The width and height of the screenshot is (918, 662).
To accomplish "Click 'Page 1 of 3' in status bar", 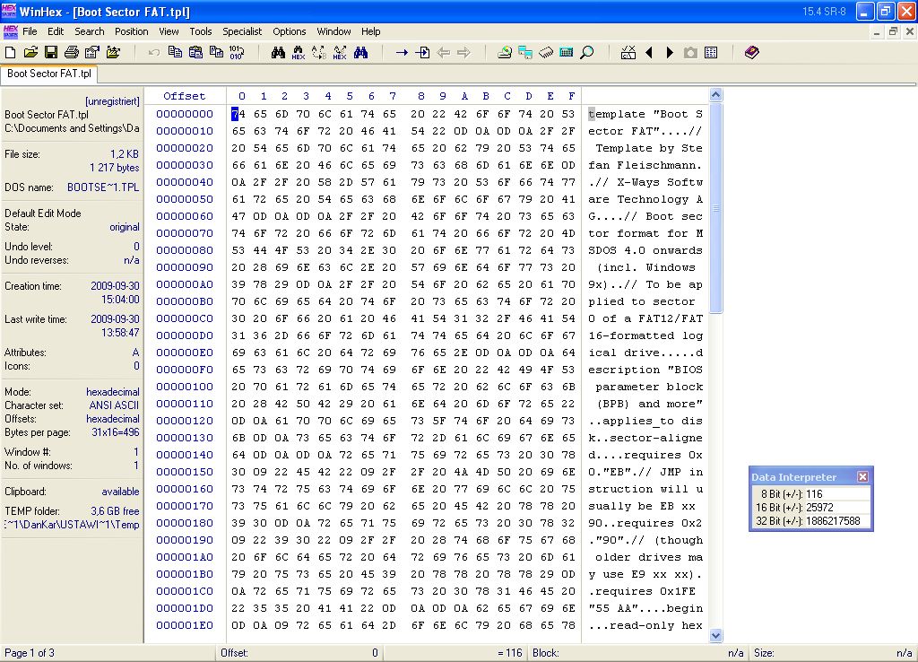I will 30,653.
